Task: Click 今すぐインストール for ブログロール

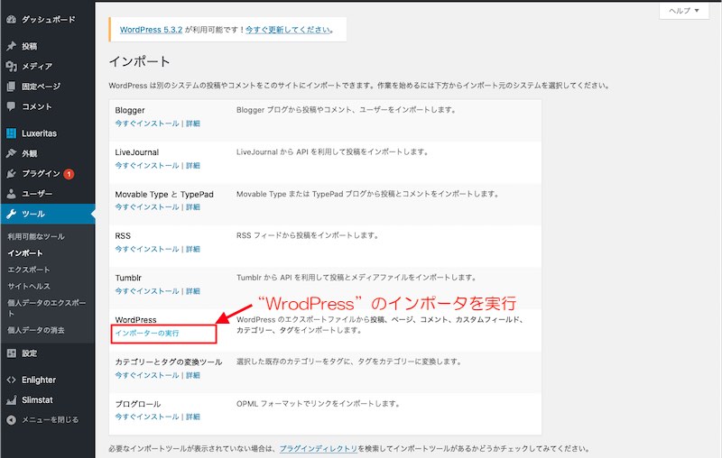Action: [x=147, y=417]
